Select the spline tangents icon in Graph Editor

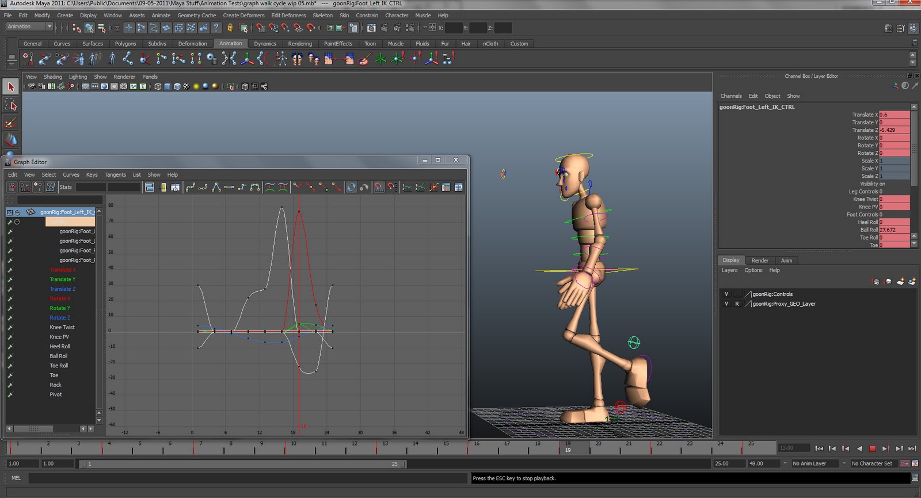coord(191,187)
